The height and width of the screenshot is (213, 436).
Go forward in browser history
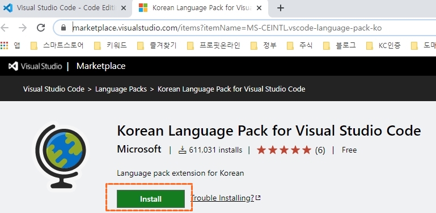pos(23,28)
